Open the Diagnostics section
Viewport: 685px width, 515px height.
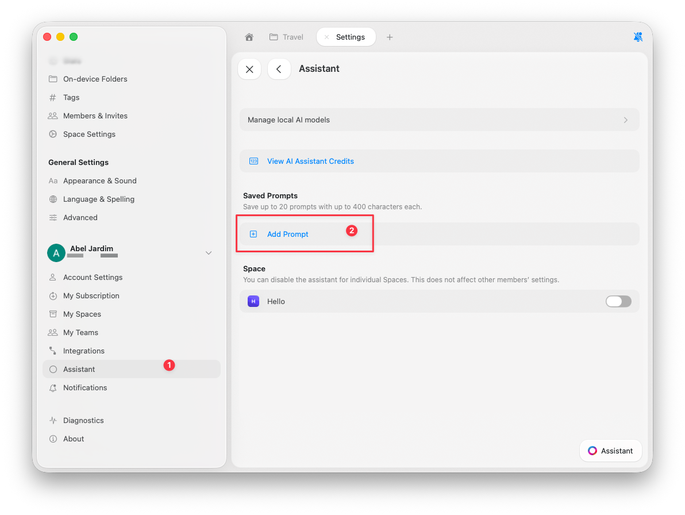point(85,420)
